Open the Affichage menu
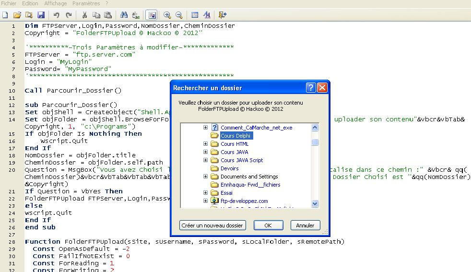The image size is (471, 272). [56, 3]
